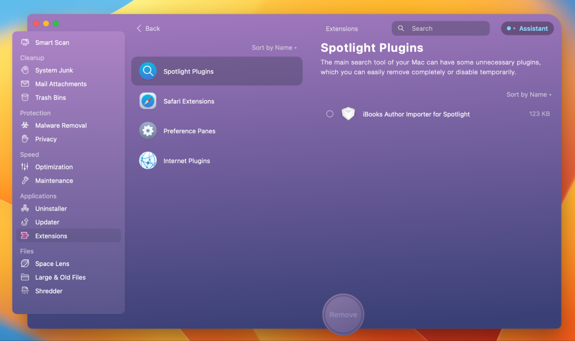The height and width of the screenshot is (341, 575).
Task: Click the Optimization sliders icon
Action: tap(25, 167)
